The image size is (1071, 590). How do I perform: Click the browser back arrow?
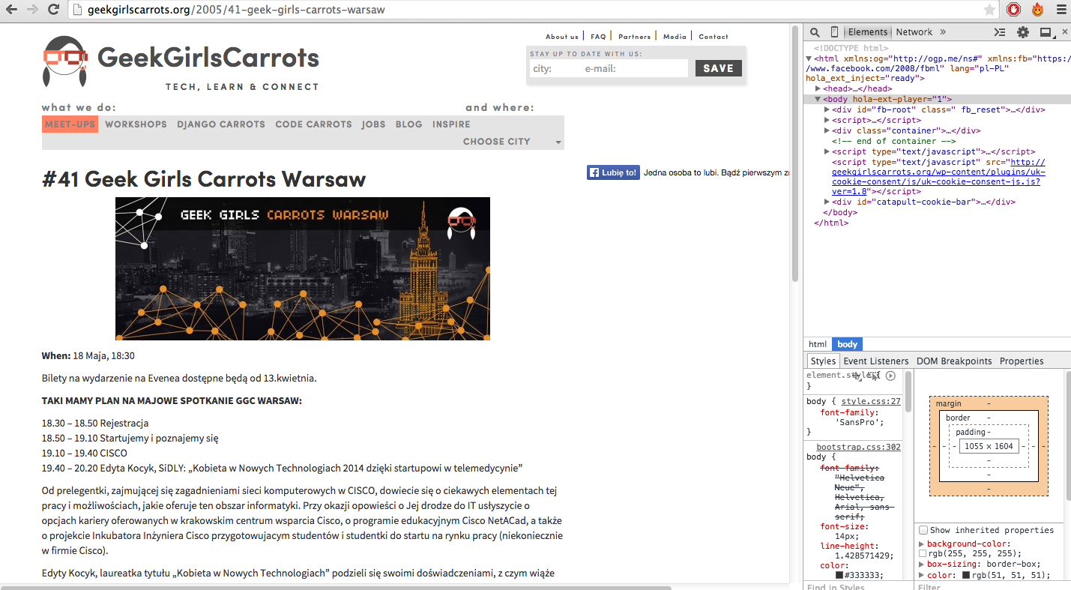click(13, 10)
